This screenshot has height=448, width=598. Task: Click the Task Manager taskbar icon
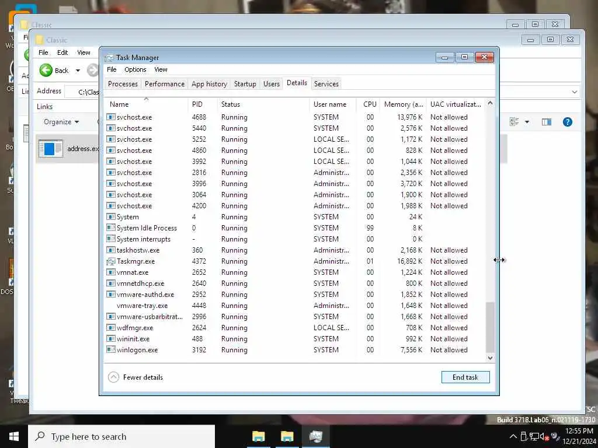coord(316,436)
